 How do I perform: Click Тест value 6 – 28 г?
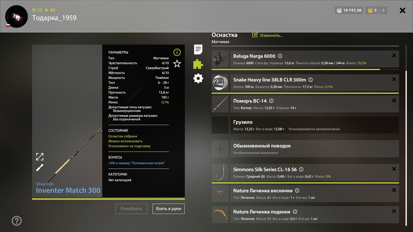163,82
